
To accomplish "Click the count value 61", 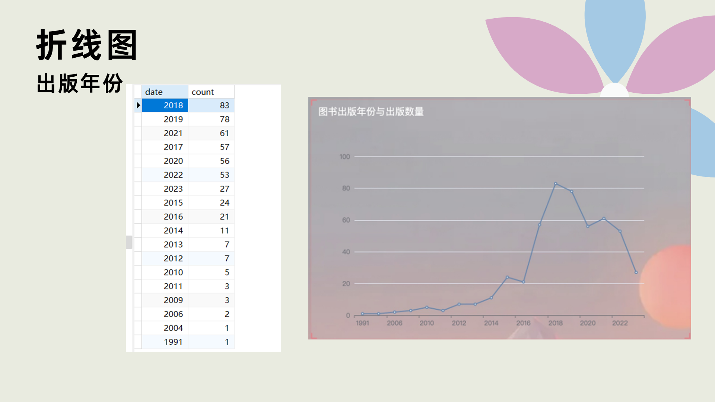I will [211, 133].
